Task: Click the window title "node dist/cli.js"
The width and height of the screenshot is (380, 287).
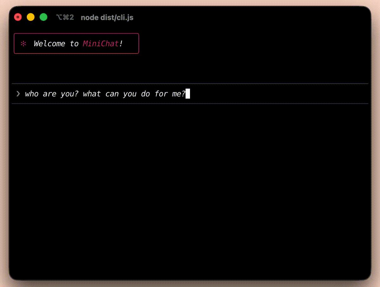Action: coord(107,18)
